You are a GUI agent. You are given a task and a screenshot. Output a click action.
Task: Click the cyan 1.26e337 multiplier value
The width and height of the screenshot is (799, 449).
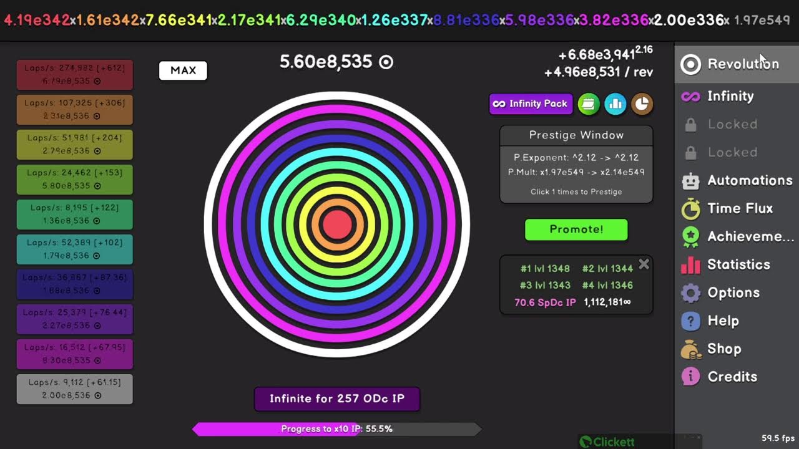coord(395,20)
